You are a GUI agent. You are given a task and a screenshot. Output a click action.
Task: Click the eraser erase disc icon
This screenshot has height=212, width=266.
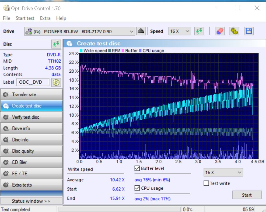(x=220, y=31)
